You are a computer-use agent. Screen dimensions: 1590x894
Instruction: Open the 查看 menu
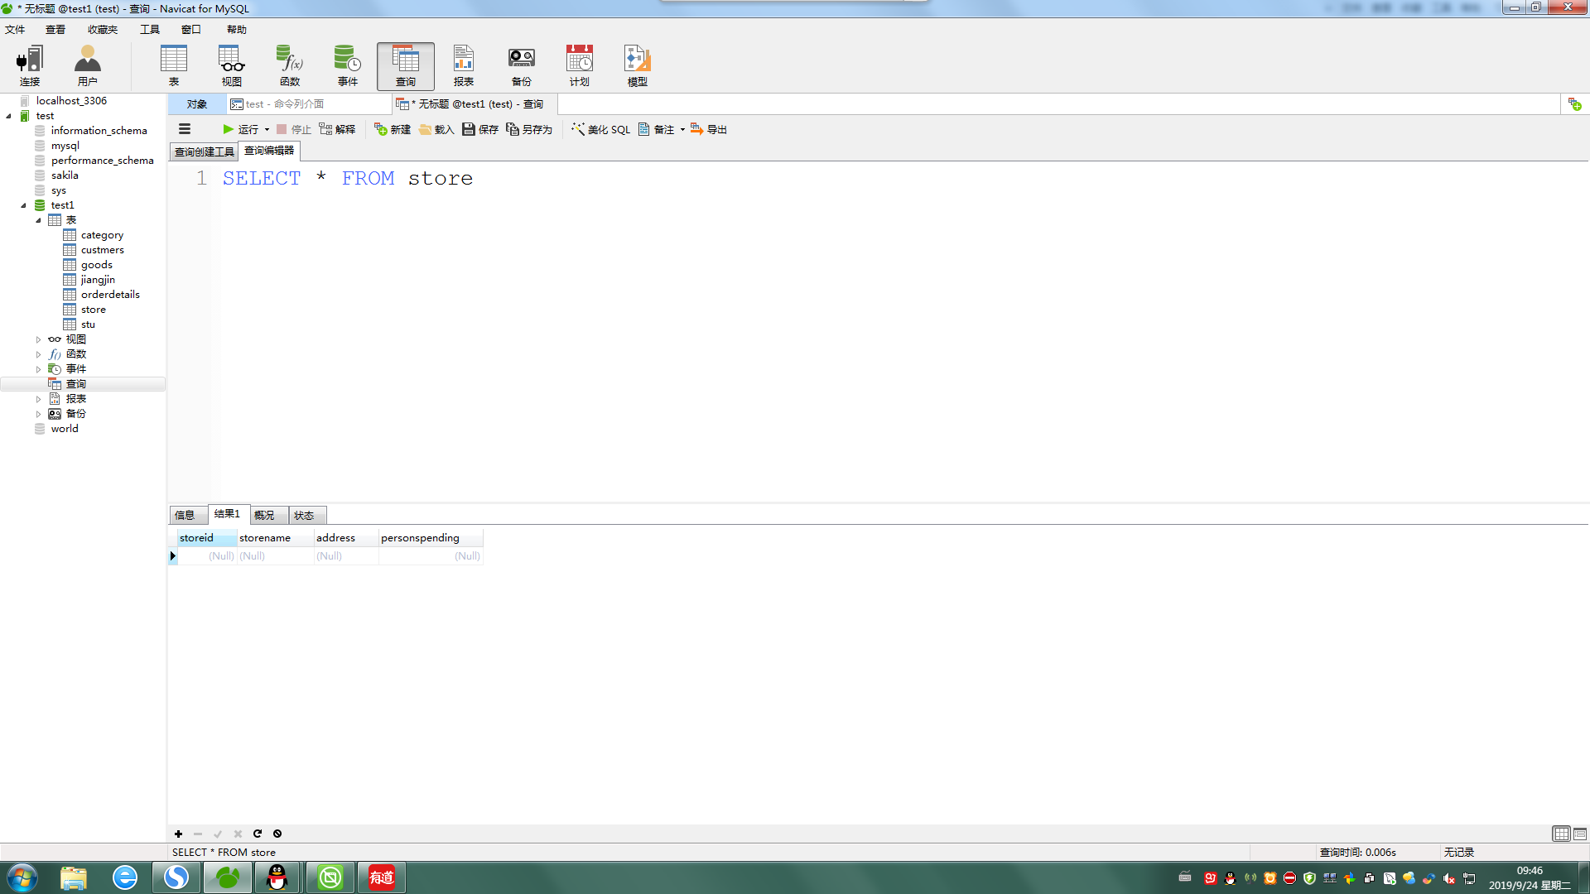click(x=55, y=30)
